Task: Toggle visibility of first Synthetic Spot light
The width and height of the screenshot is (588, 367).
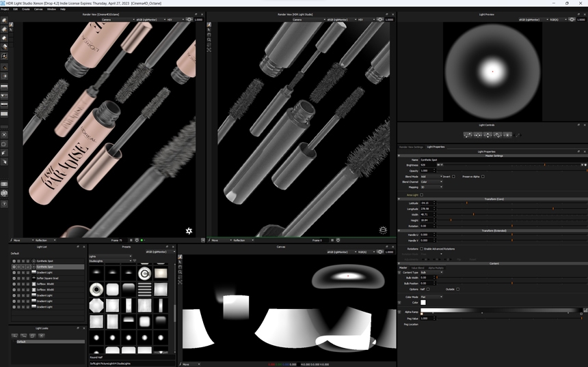Action: pos(14,261)
